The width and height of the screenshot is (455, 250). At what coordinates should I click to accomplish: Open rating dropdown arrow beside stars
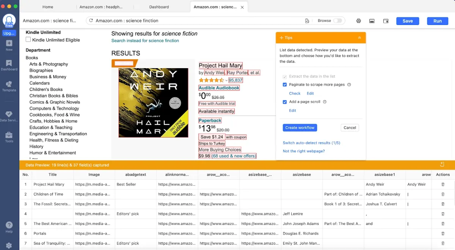(x=226, y=80)
